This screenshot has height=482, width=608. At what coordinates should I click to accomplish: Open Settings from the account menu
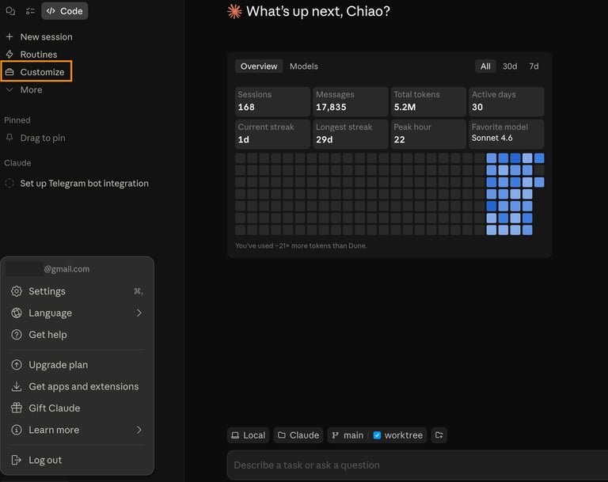click(x=47, y=291)
